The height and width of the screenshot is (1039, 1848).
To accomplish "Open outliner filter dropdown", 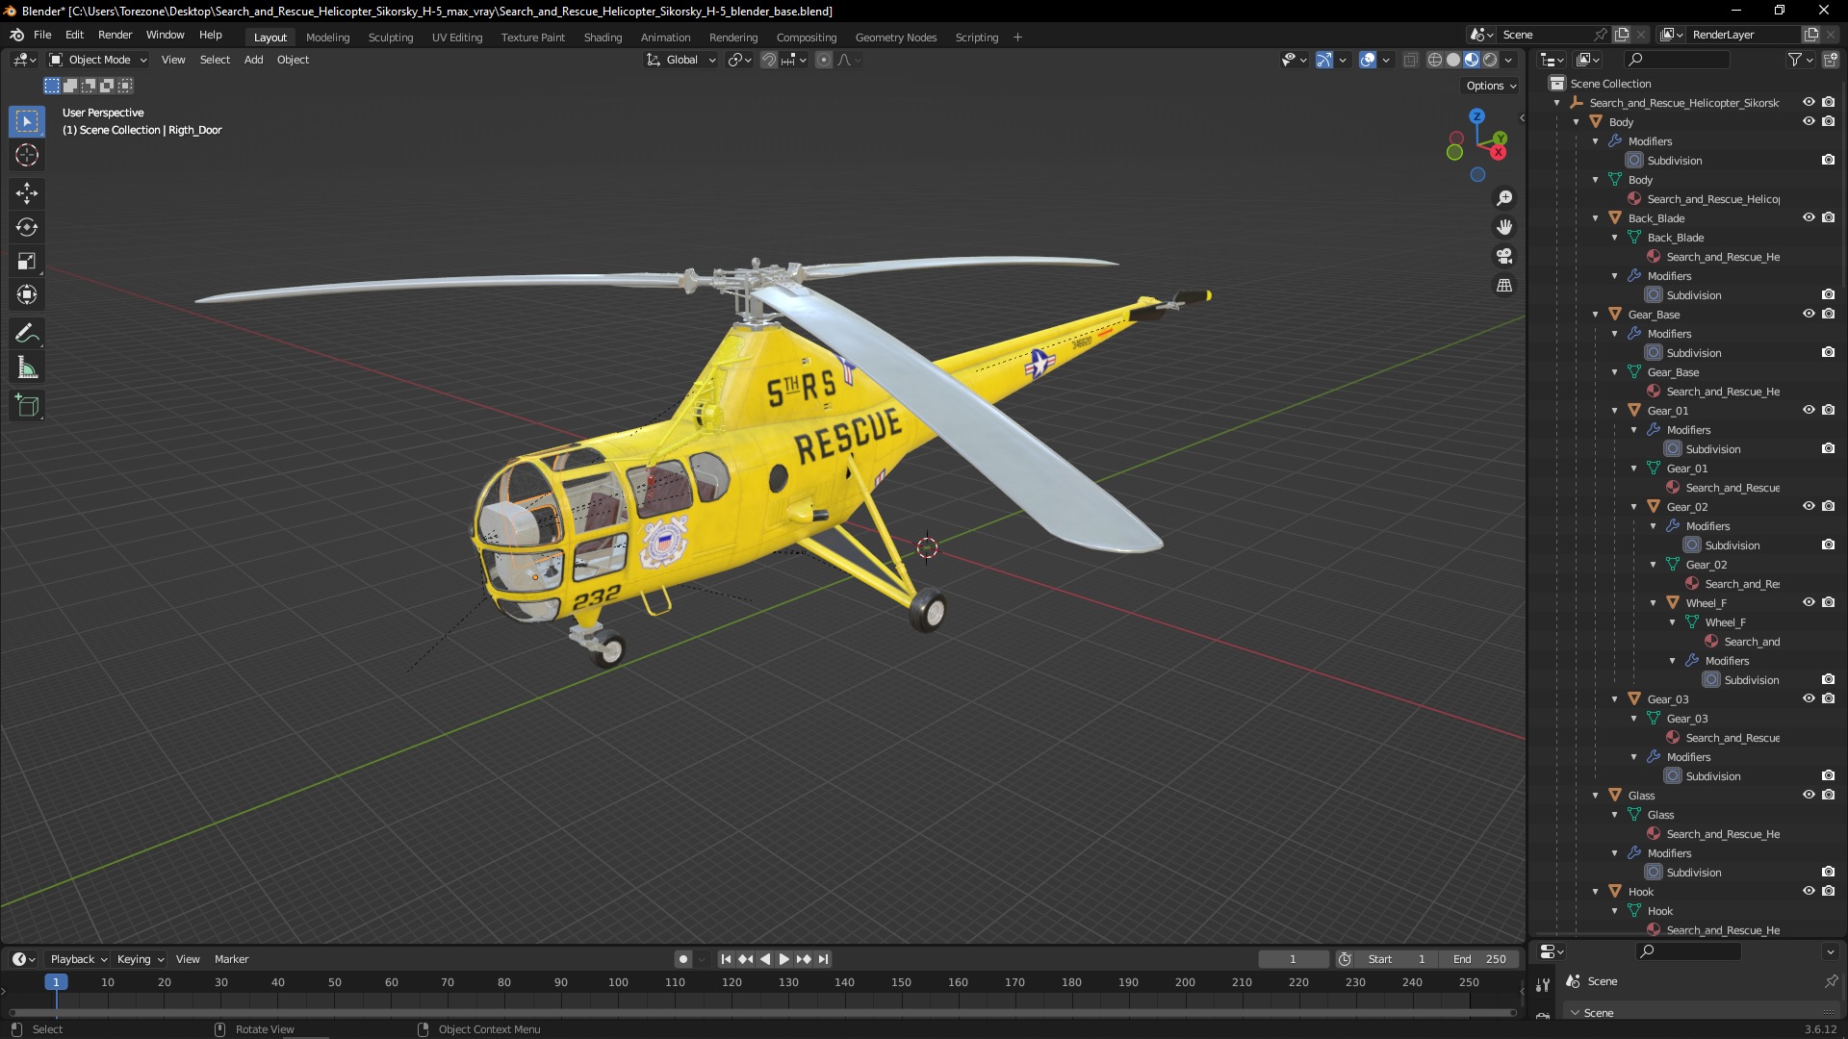I will coord(1800,60).
